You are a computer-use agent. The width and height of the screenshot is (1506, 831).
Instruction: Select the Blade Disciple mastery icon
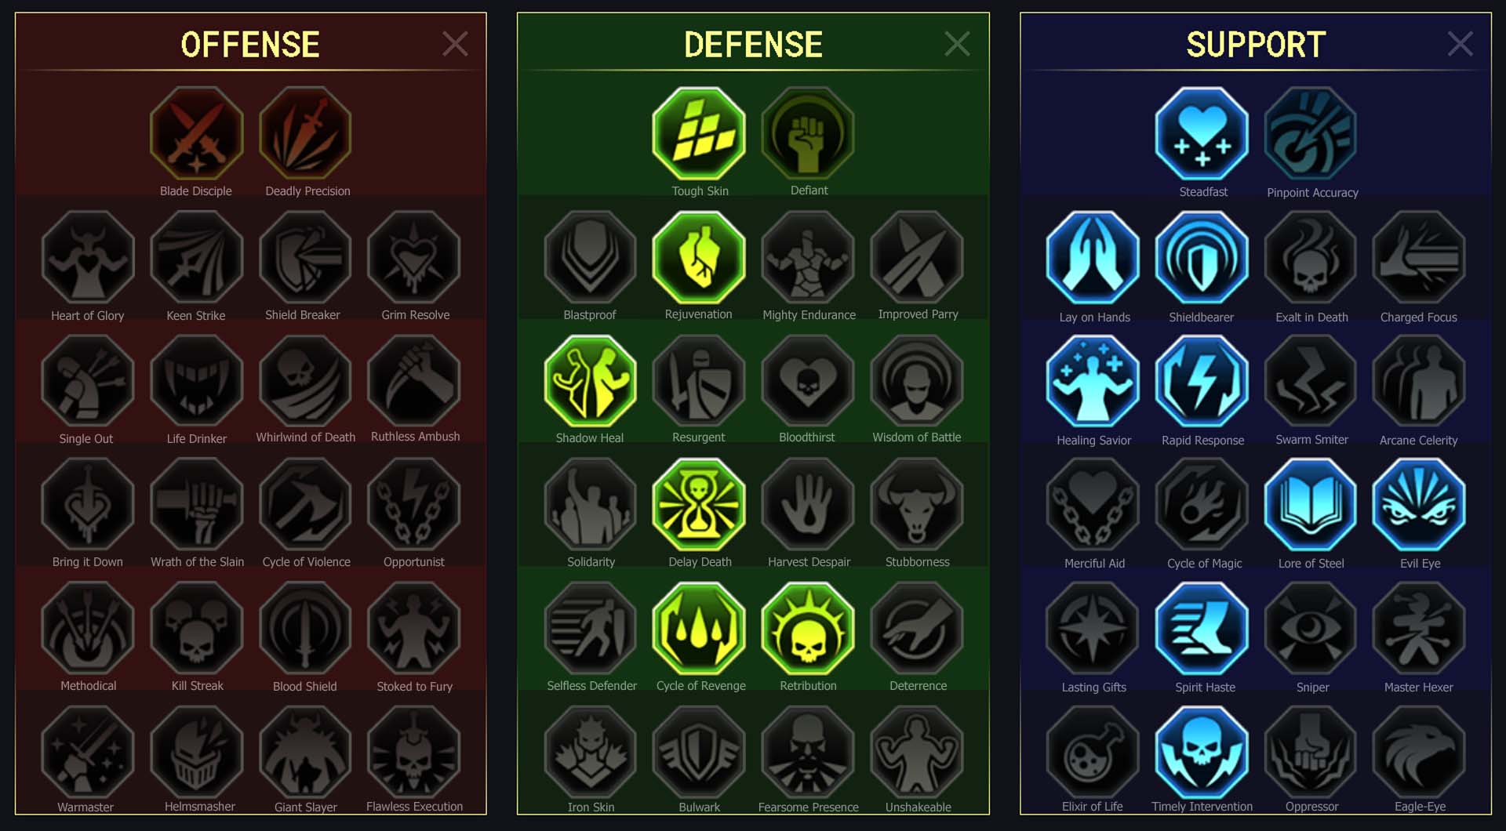coord(196,133)
